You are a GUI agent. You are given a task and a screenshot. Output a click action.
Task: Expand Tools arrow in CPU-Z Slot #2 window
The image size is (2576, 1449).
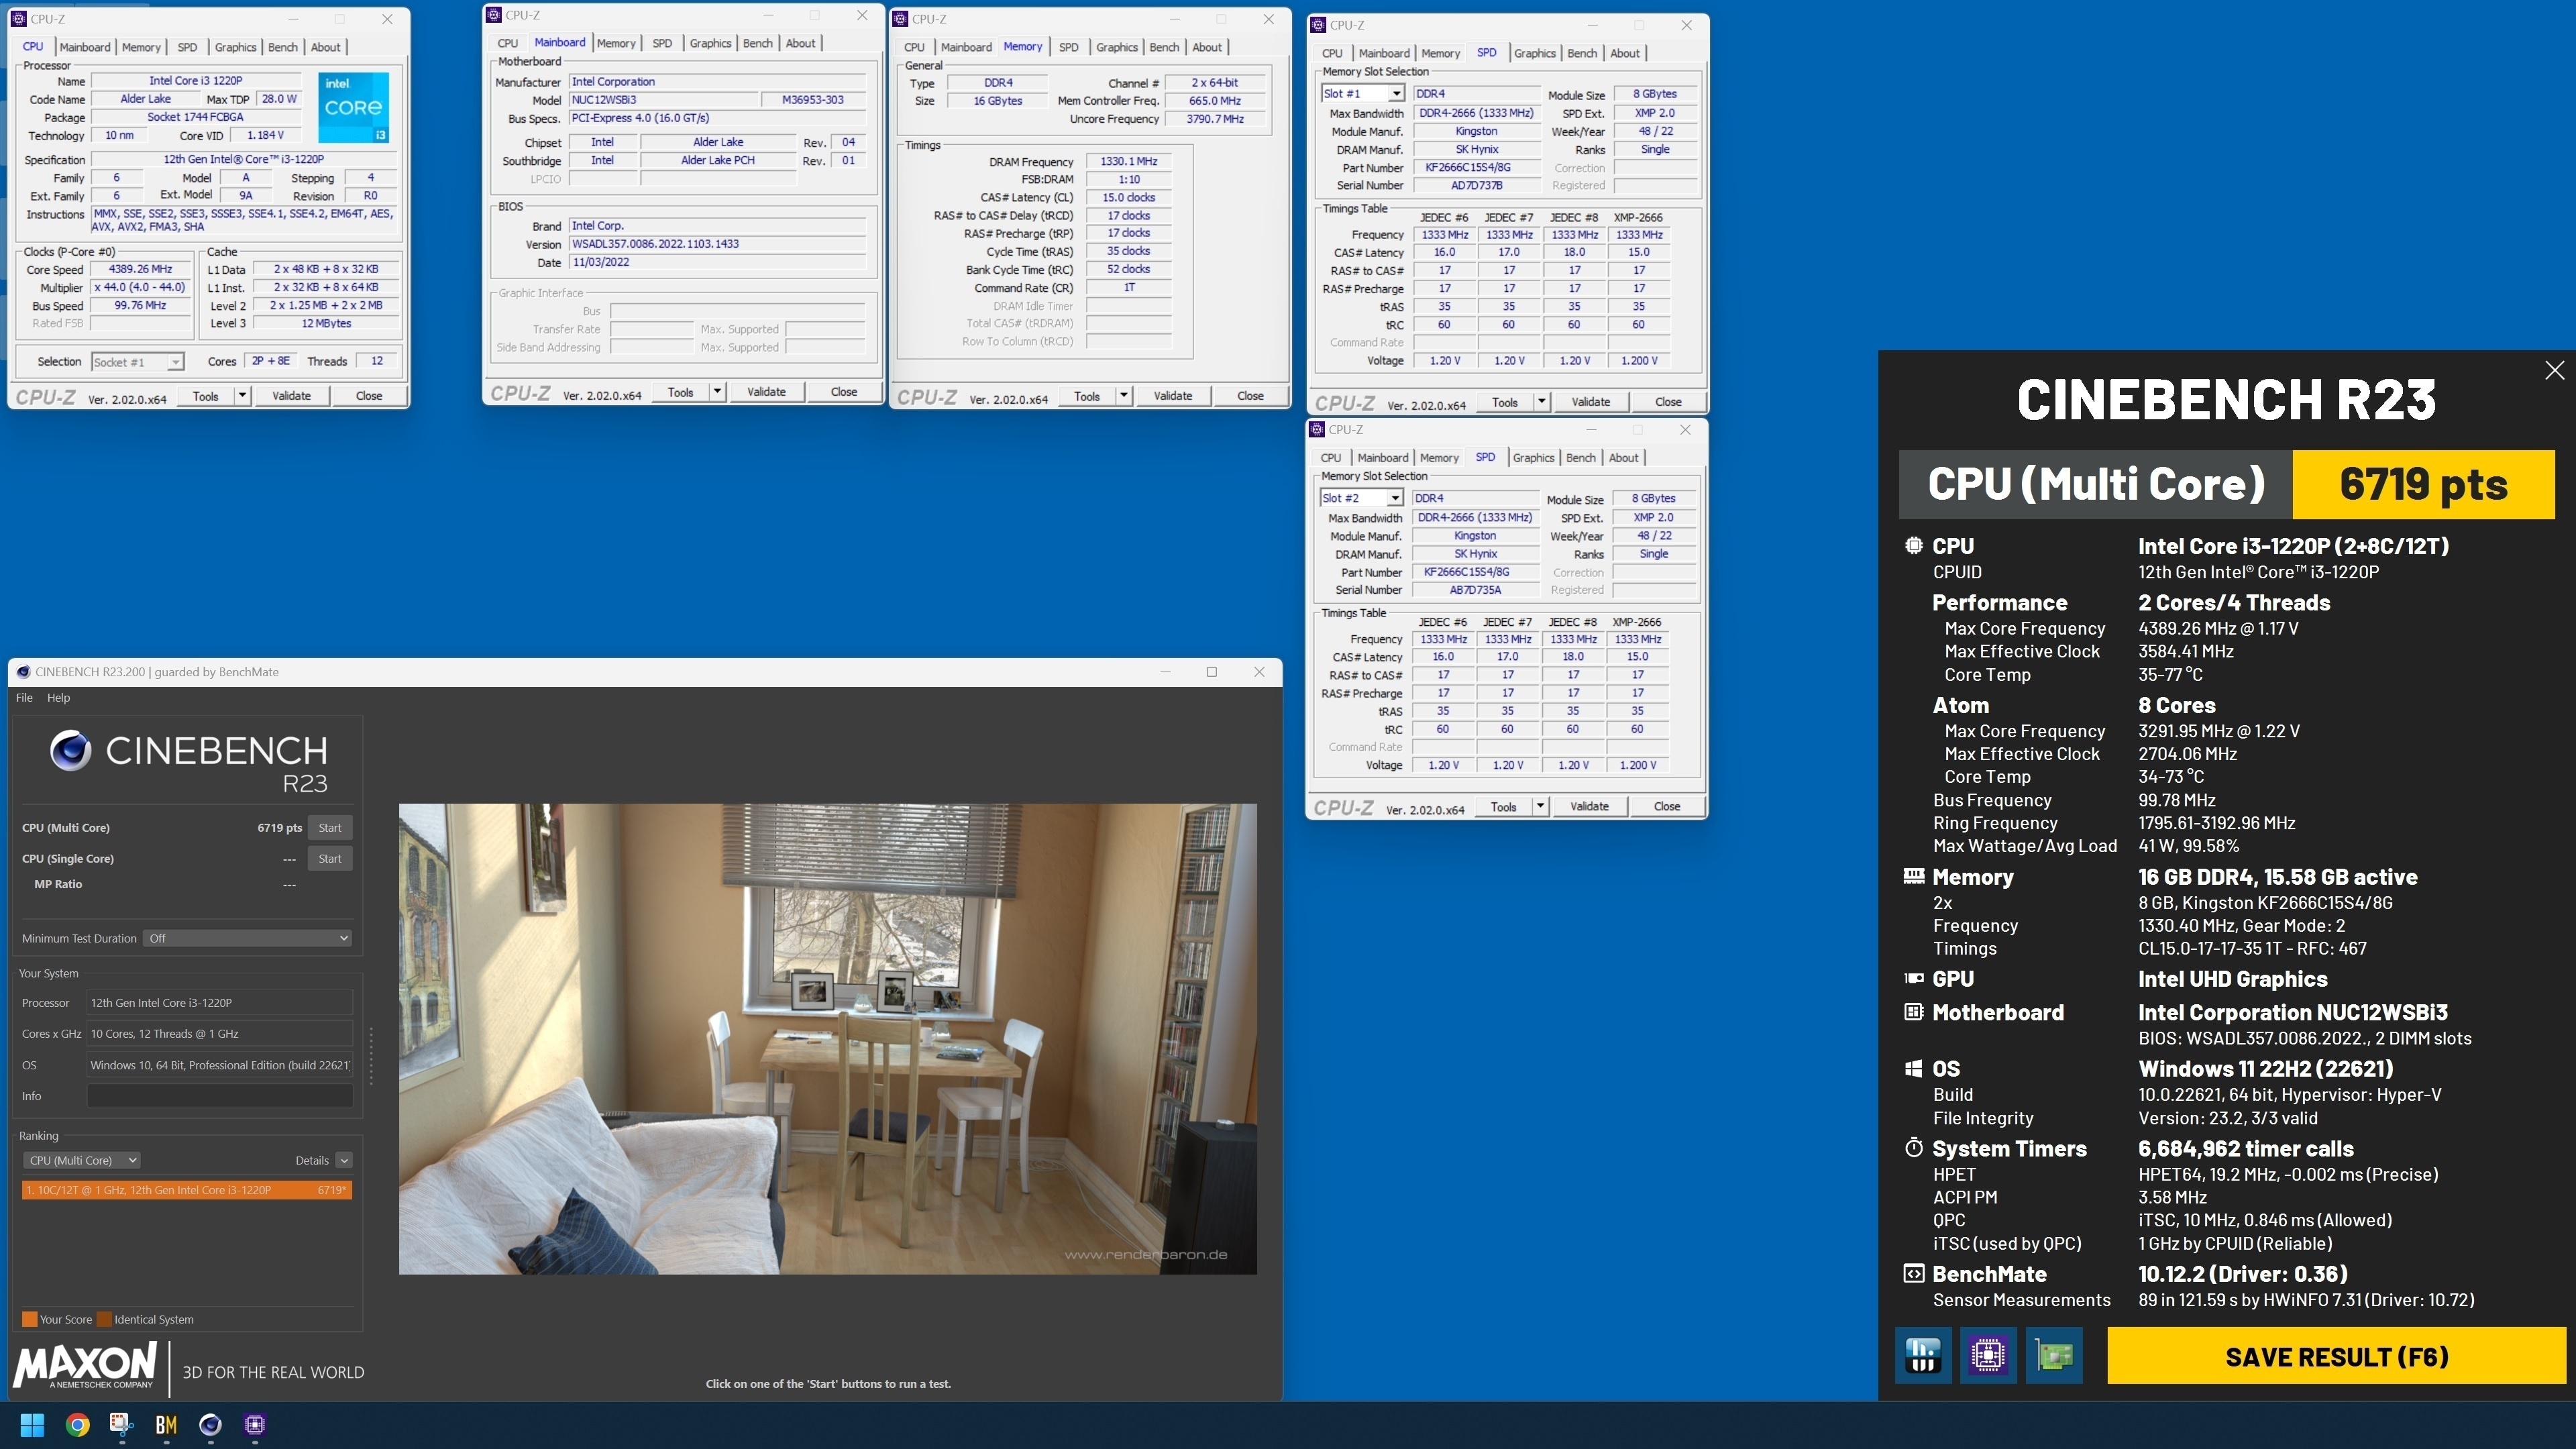1540,806
